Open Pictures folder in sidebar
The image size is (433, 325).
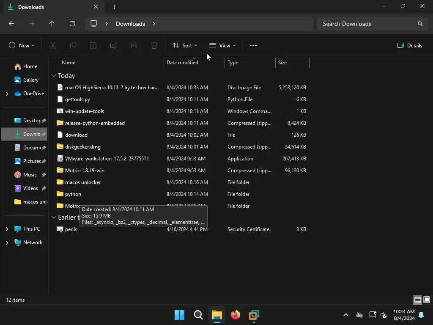(27, 161)
